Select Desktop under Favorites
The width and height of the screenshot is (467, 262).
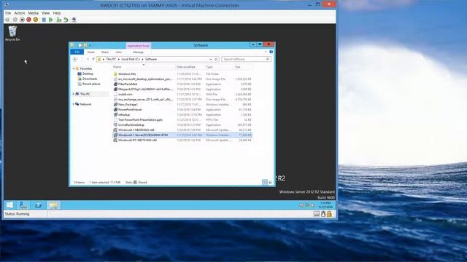pos(88,74)
